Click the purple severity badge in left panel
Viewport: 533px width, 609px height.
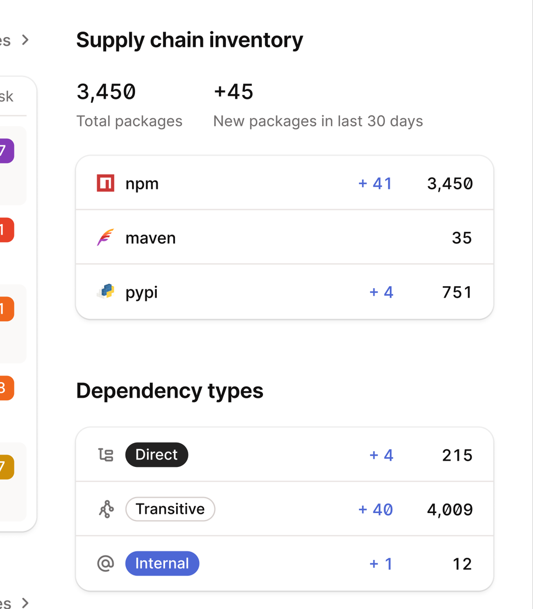tap(6, 151)
